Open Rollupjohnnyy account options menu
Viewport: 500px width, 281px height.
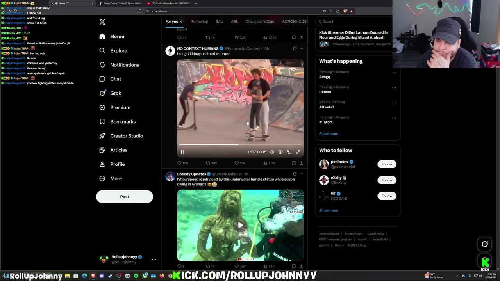coord(154,259)
